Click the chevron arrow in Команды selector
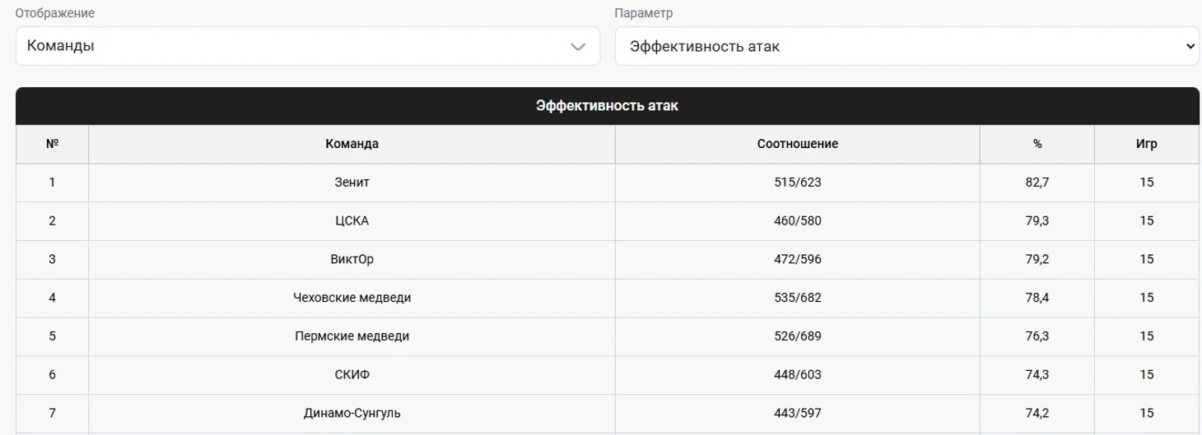Image resolution: width=1202 pixels, height=435 pixels. tap(578, 47)
